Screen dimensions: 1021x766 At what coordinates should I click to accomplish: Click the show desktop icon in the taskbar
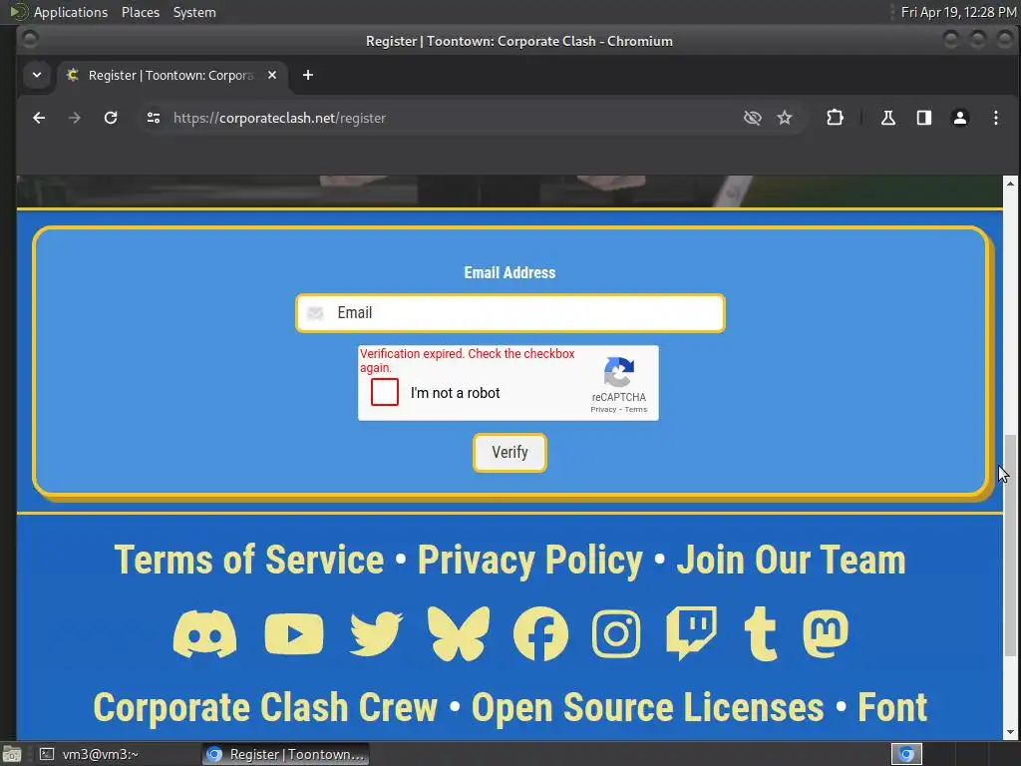coord(11,754)
